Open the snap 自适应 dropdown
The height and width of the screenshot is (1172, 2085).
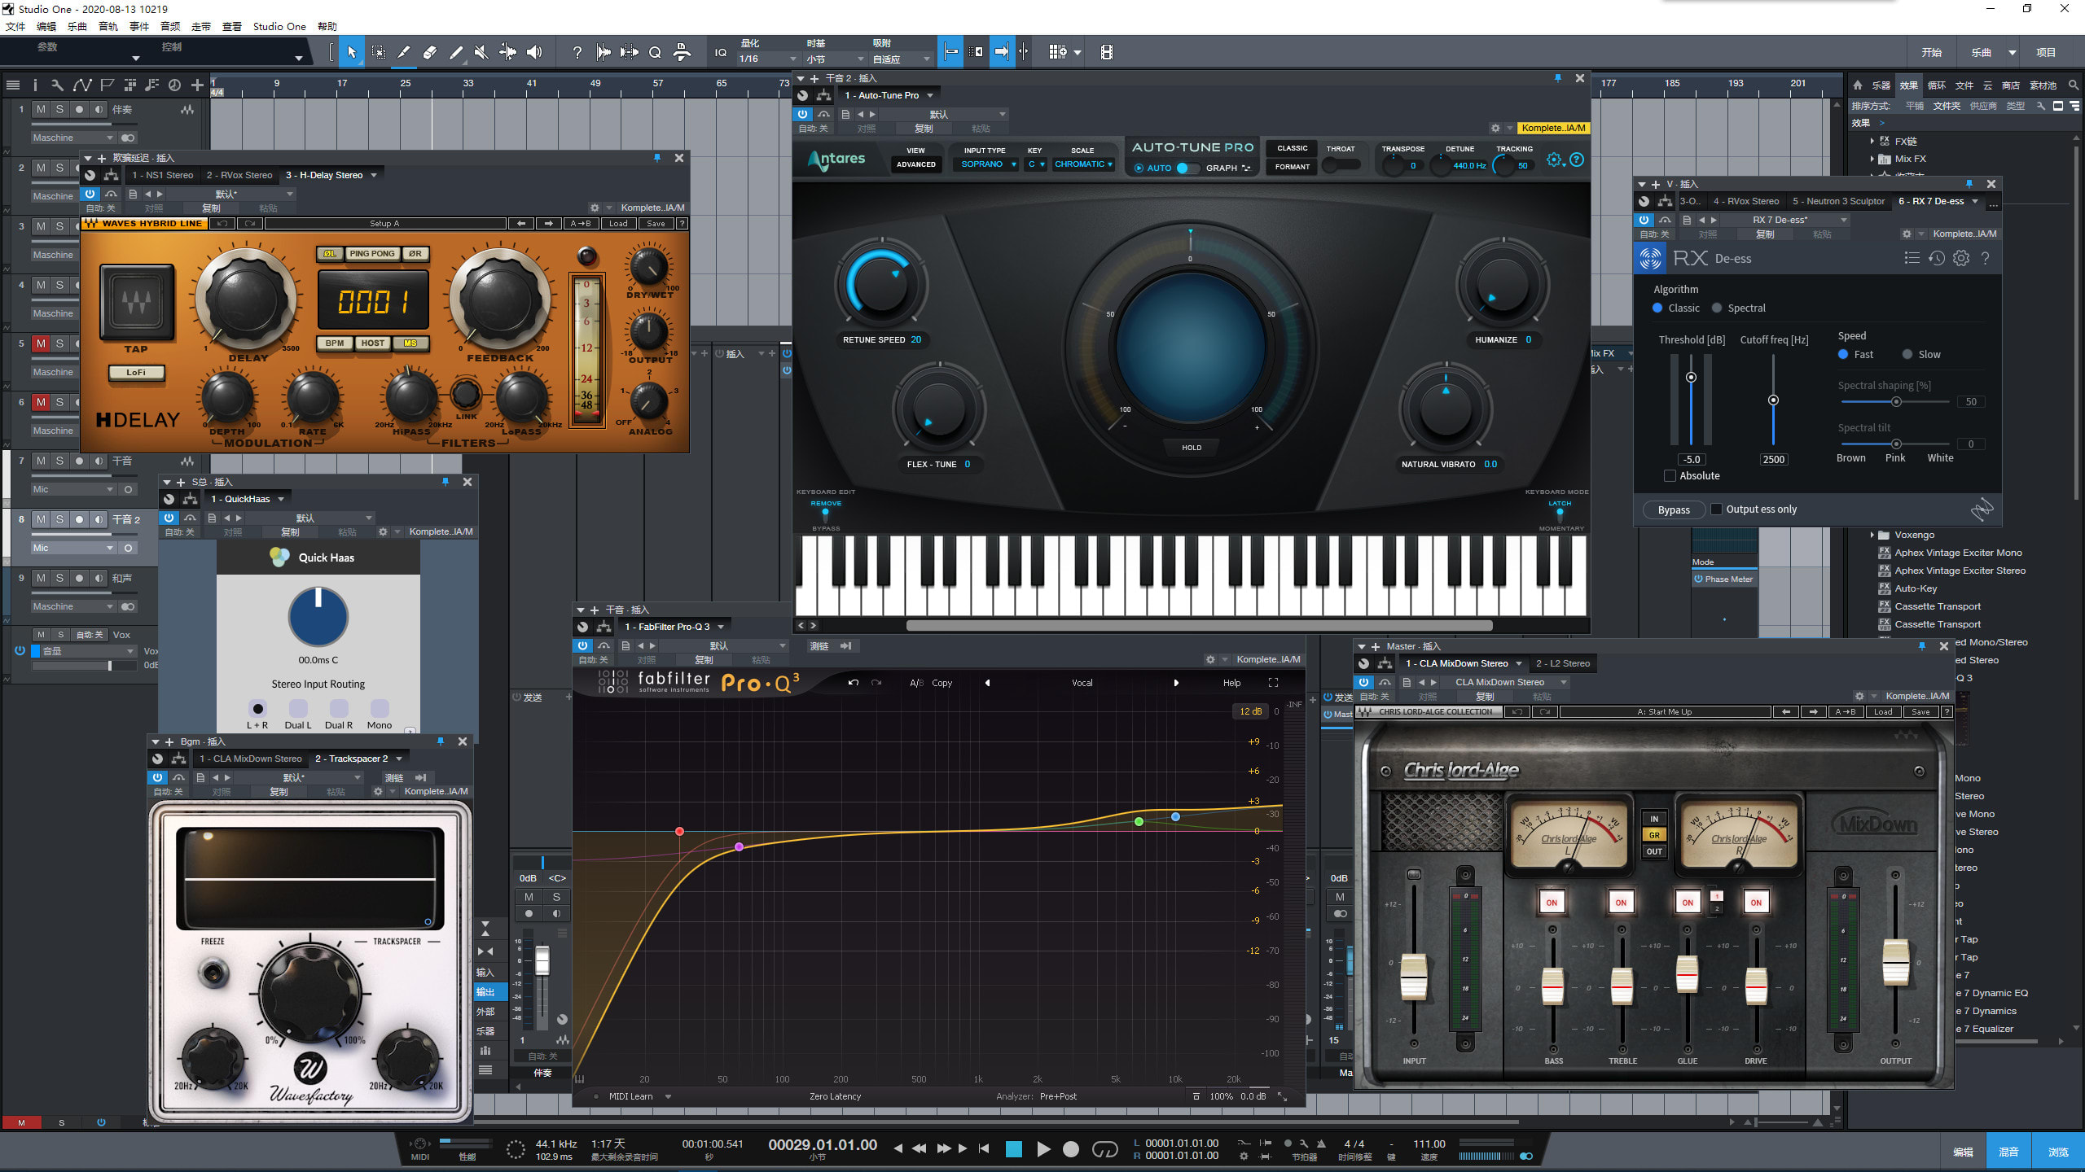coord(901,59)
